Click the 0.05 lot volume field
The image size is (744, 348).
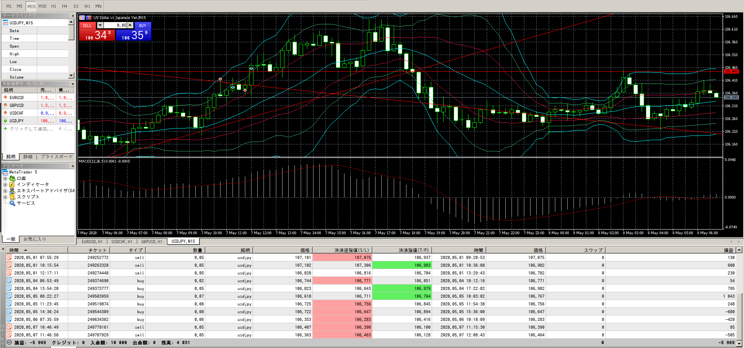click(x=115, y=25)
